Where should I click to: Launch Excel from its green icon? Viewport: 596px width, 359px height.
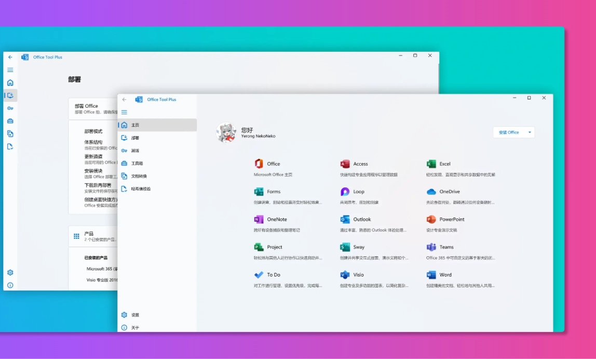pos(431,164)
